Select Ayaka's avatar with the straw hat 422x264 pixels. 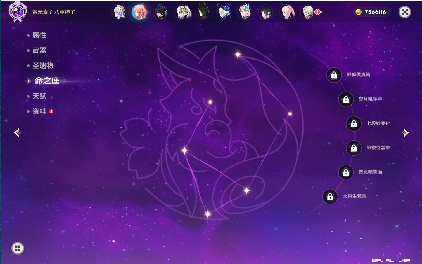click(x=119, y=12)
